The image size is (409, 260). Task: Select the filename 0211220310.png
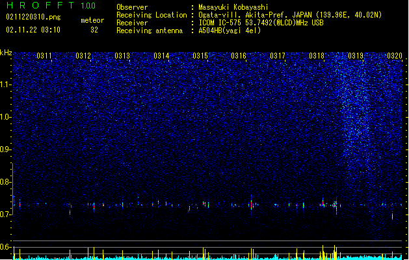pyautogui.click(x=33, y=17)
